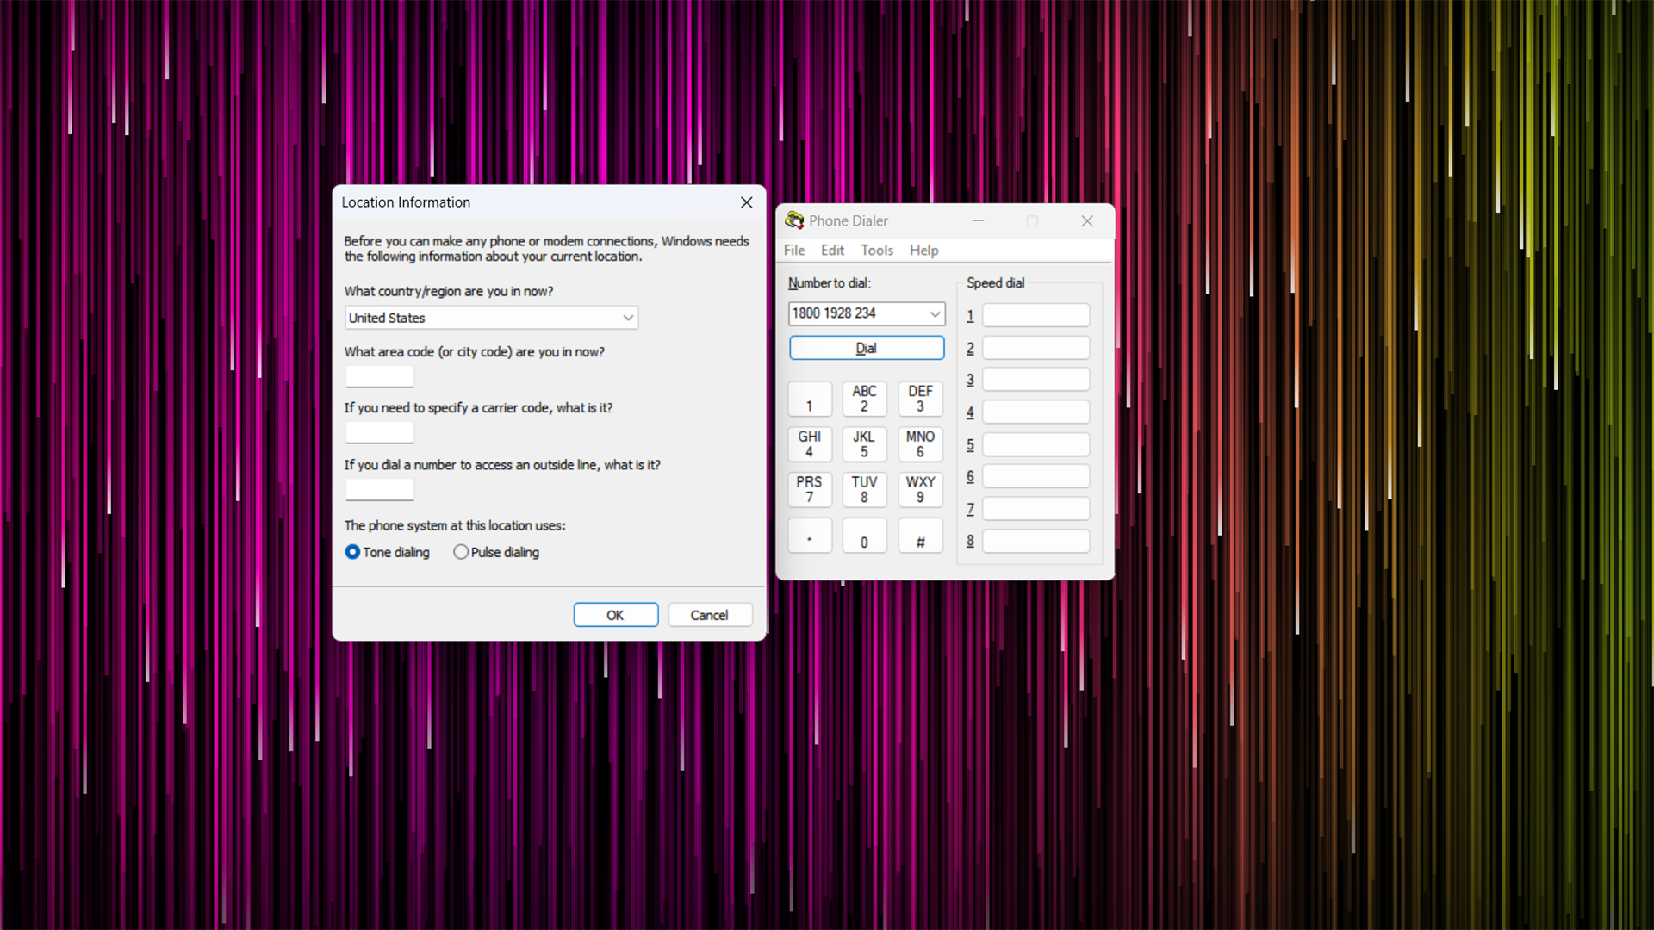Select Pulse dialing option
1654x930 pixels.
496,552
